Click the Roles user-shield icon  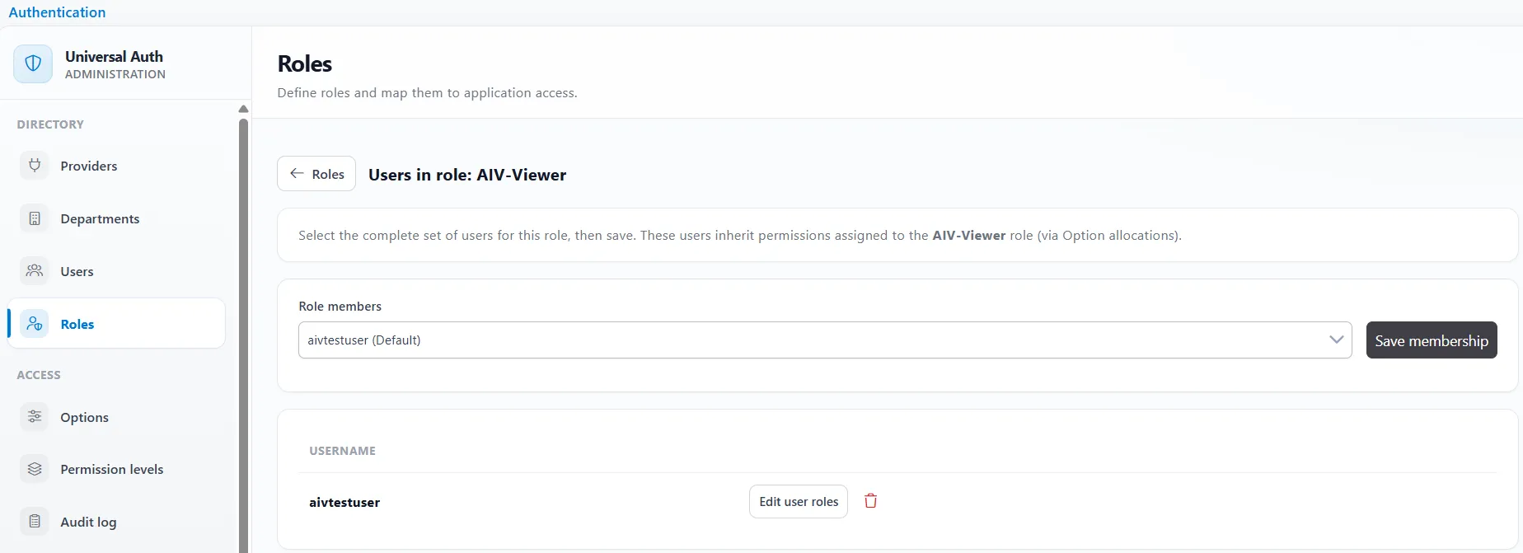(x=35, y=324)
